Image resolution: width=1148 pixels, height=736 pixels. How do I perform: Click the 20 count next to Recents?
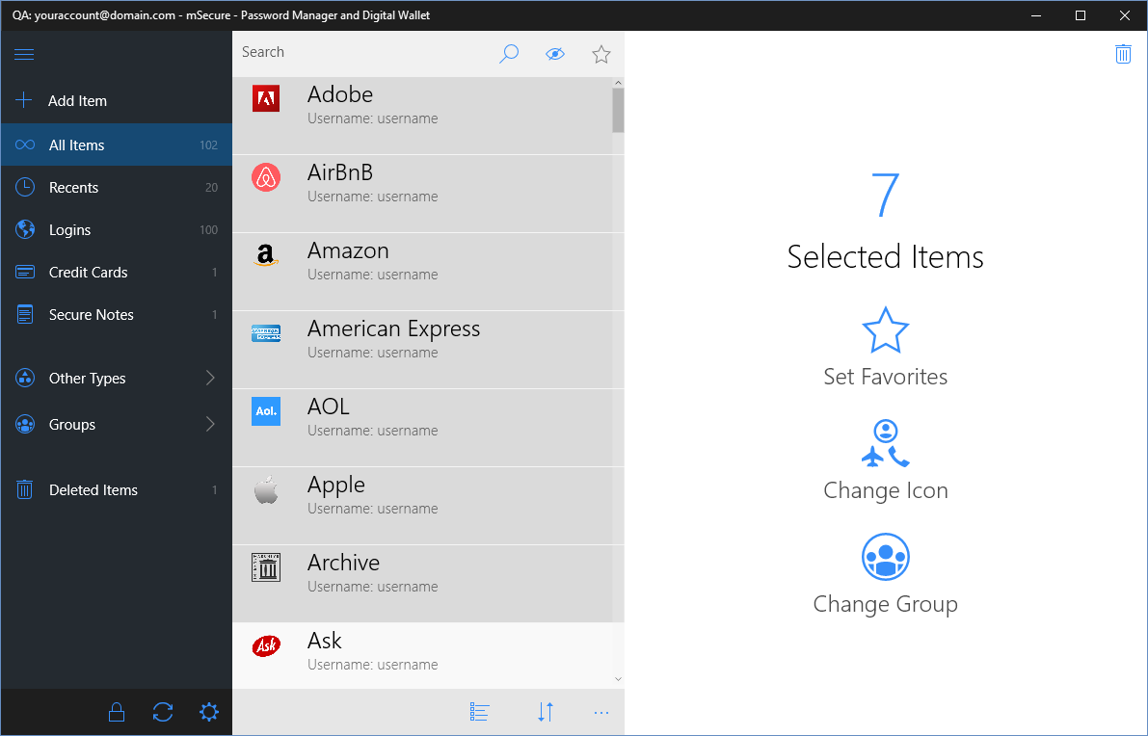[211, 187]
